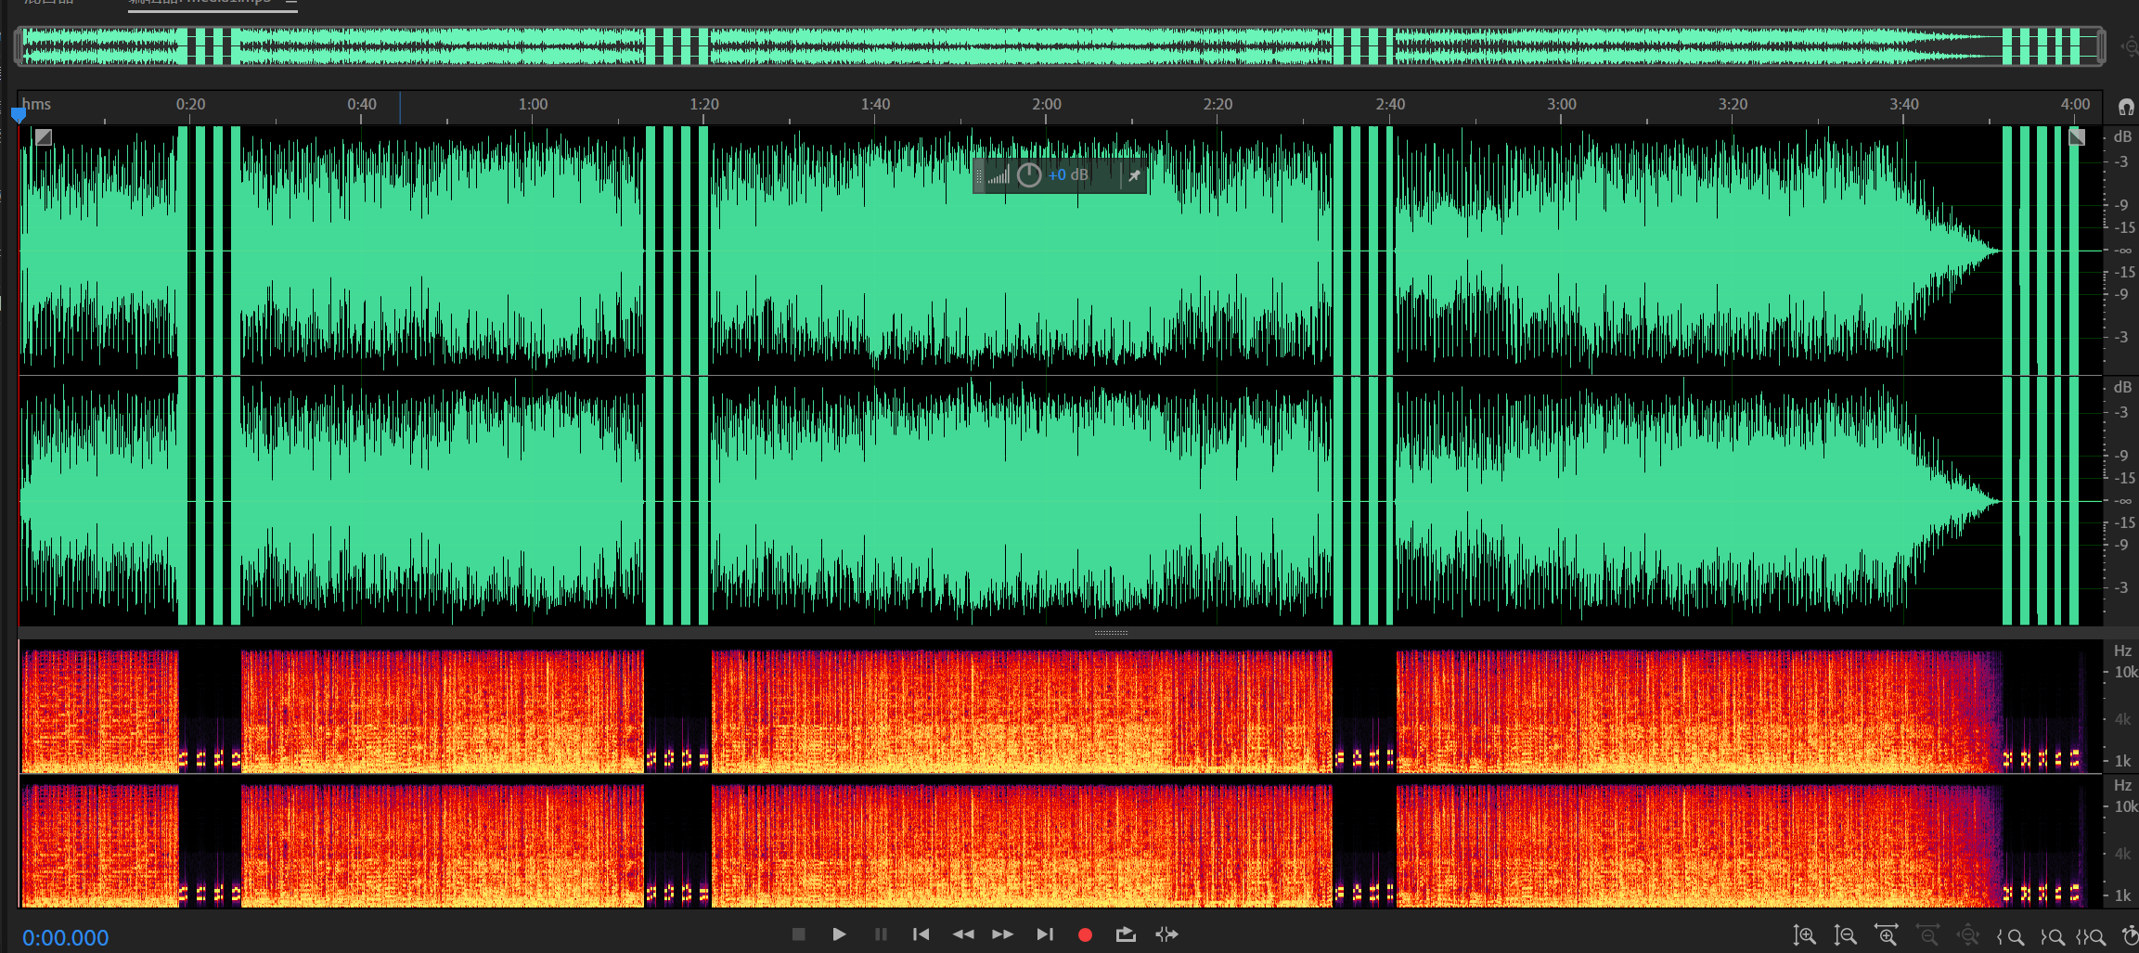Viewport: 2139px width, 953px height.
Task: Click the fade-out handle at waveform end
Action: (x=2077, y=137)
